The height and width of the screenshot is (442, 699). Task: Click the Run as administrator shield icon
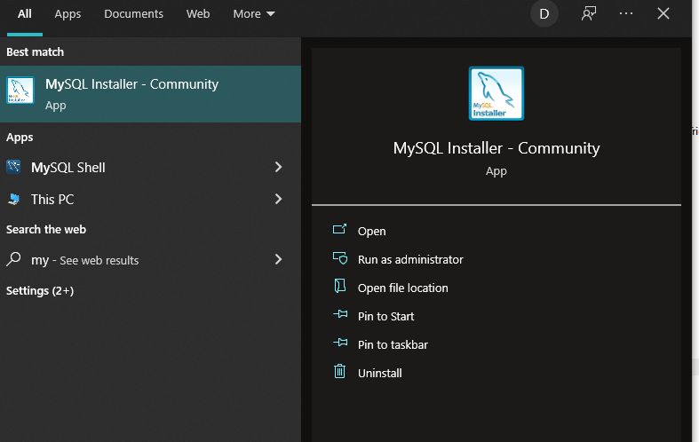point(340,258)
